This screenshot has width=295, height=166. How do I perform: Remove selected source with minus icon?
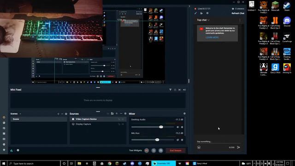121,114
